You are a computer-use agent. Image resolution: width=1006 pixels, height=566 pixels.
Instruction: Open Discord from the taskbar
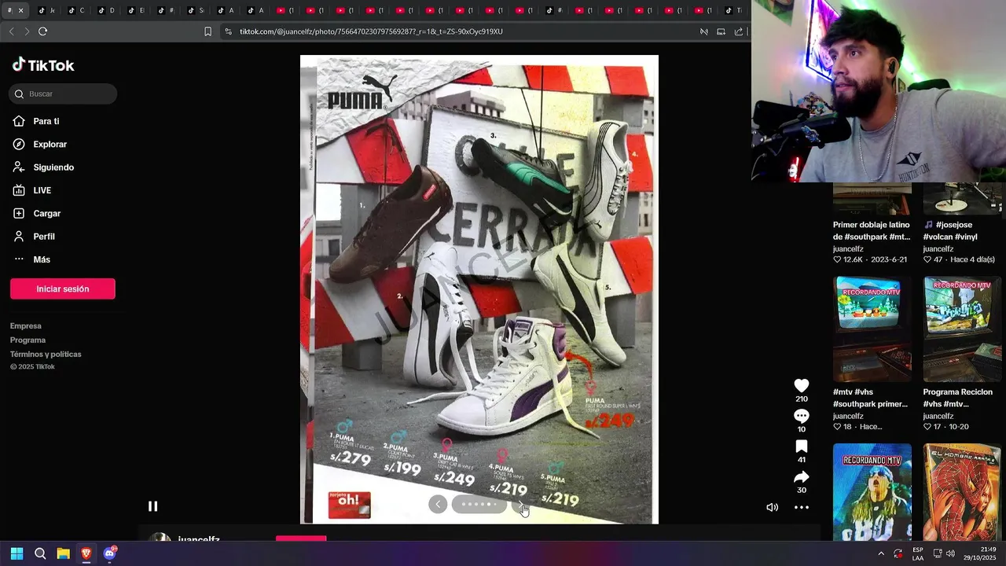[x=109, y=553]
